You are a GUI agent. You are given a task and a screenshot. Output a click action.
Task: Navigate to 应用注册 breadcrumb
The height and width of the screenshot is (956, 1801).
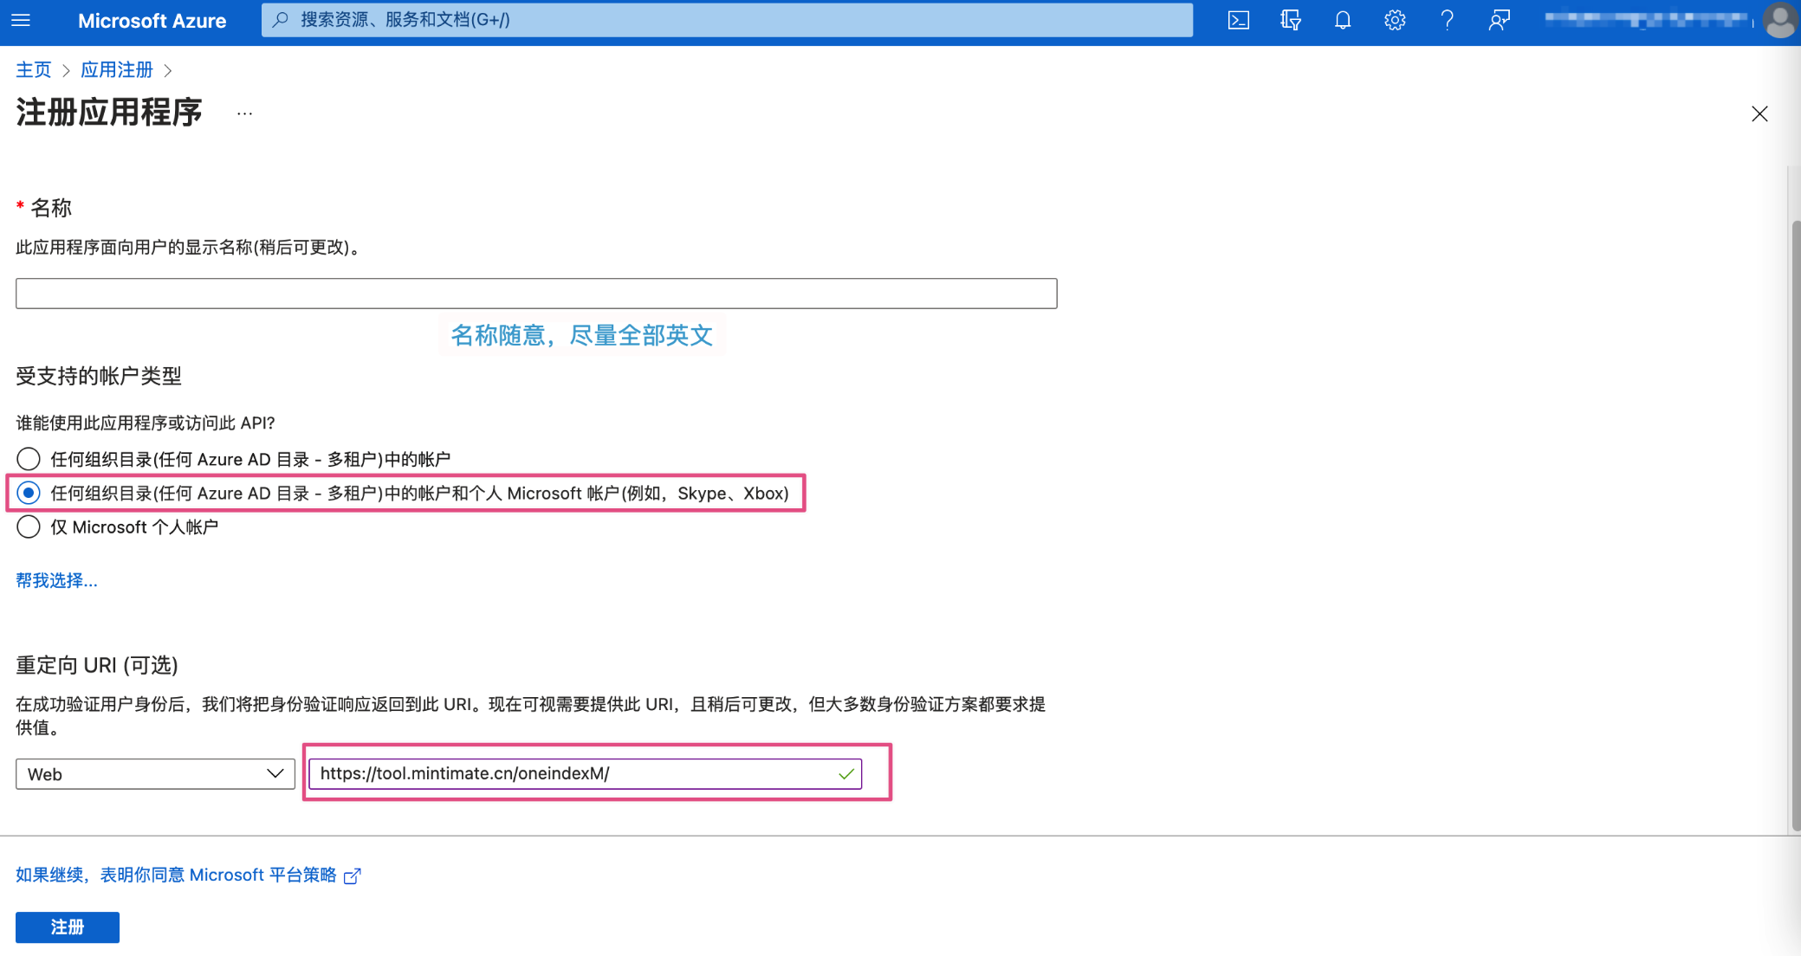pos(116,69)
